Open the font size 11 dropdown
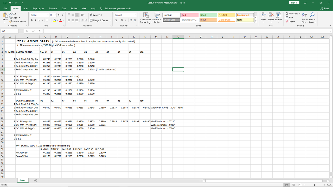The image size is (333, 187). 55,15
